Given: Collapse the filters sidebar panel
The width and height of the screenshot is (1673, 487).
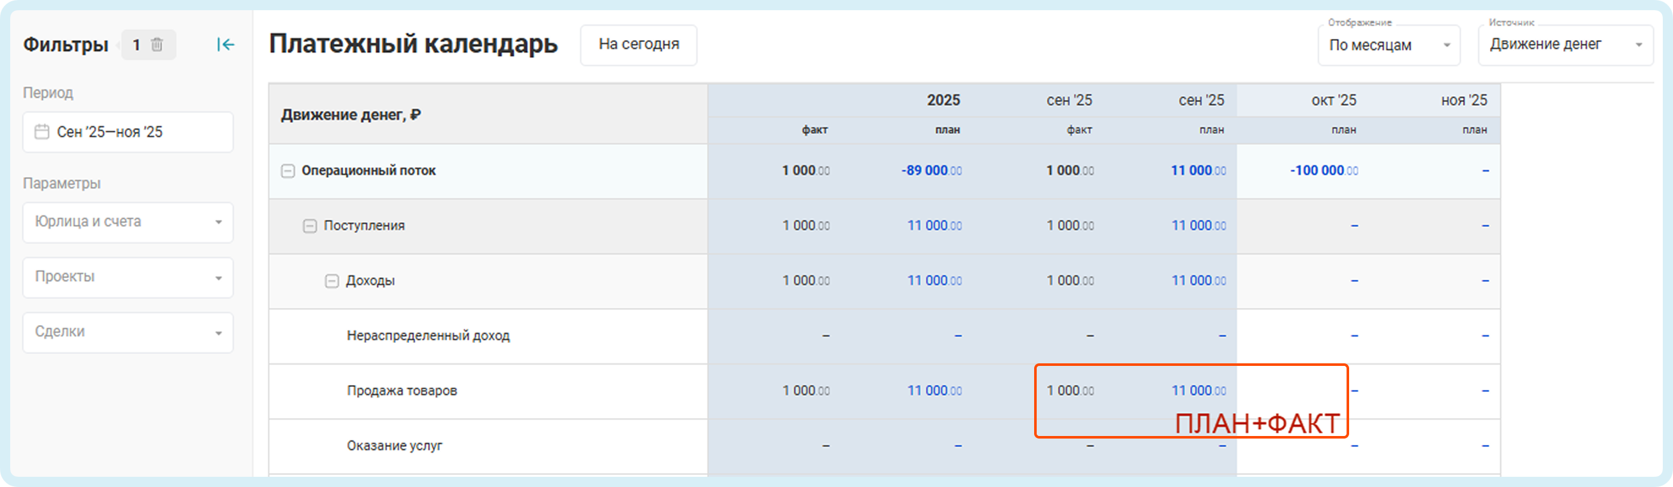Looking at the screenshot, I should (x=225, y=45).
